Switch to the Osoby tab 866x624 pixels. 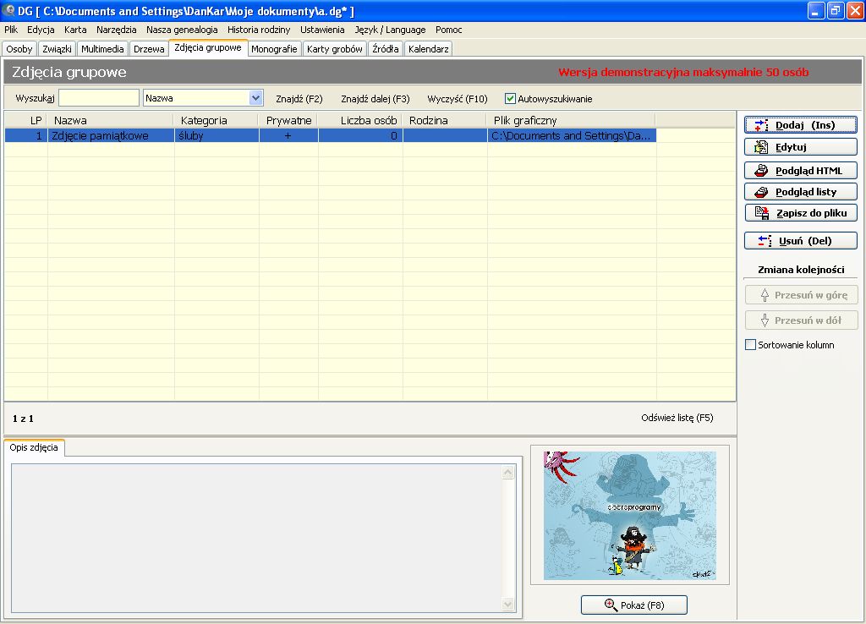point(19,49)
